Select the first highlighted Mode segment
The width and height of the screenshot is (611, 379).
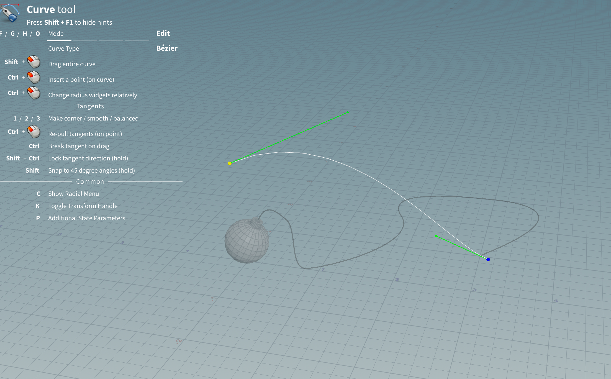pyautogui.click(x=59, y=40)
